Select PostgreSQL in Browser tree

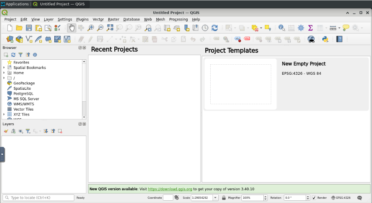pos(23,94)
